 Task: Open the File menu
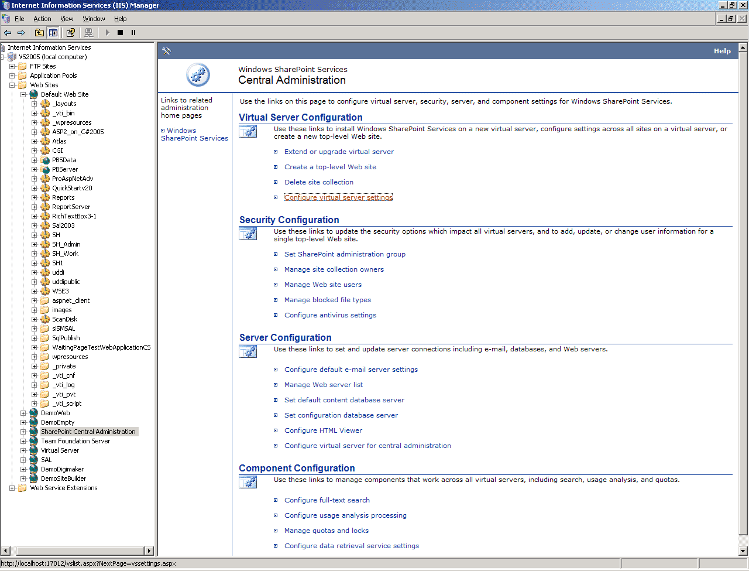[x=19, y=19]
